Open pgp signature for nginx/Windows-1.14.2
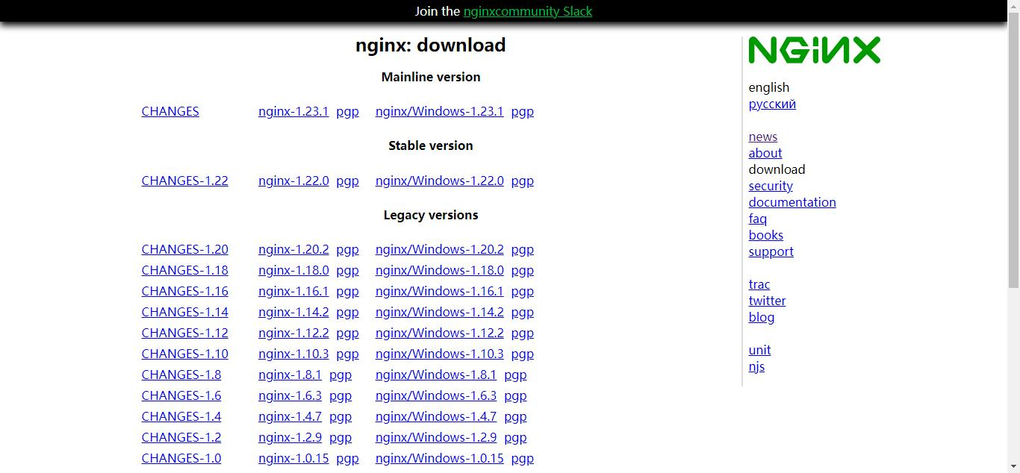The width and height of the screenshot is (1020, 473). 522,313
